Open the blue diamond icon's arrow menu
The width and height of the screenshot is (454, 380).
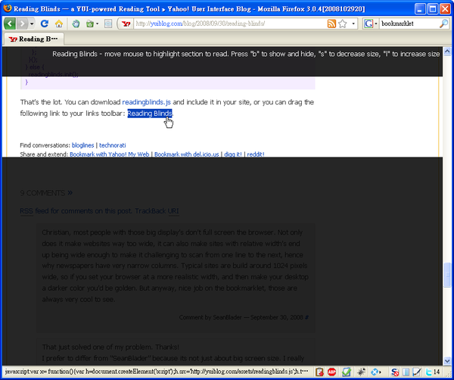(x=380, y=372)
